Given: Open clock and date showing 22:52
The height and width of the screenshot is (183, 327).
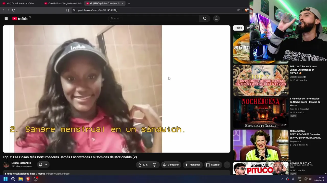Looking at the screenshot, I should coord(319,179).
